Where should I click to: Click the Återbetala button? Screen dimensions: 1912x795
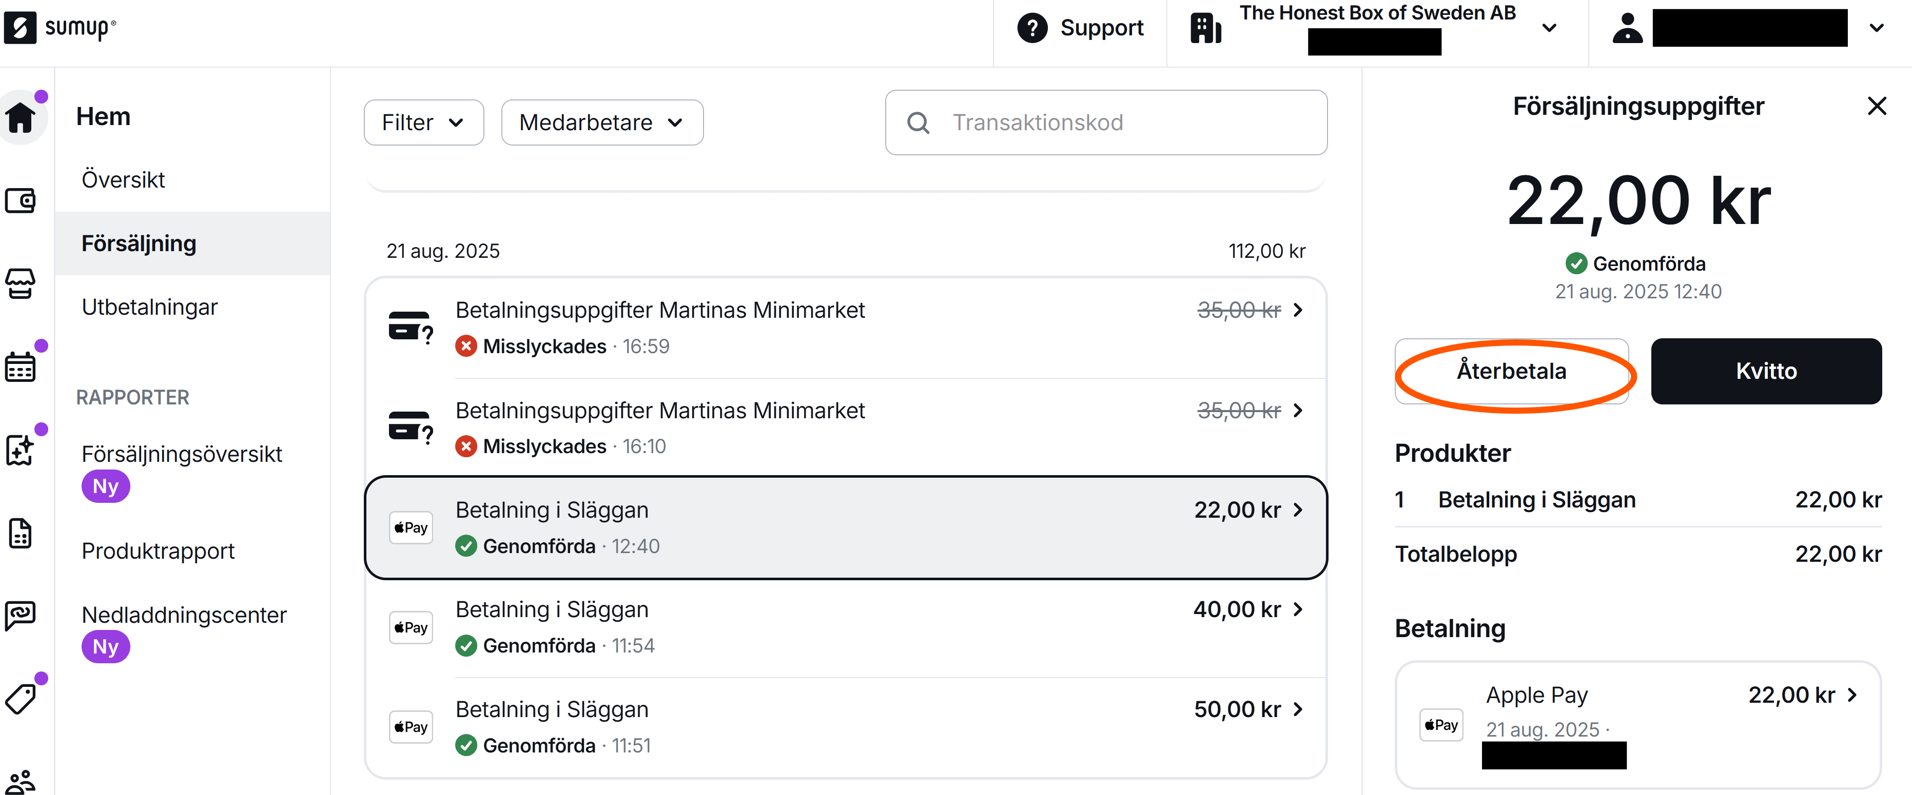click(x=1511, y=371)
